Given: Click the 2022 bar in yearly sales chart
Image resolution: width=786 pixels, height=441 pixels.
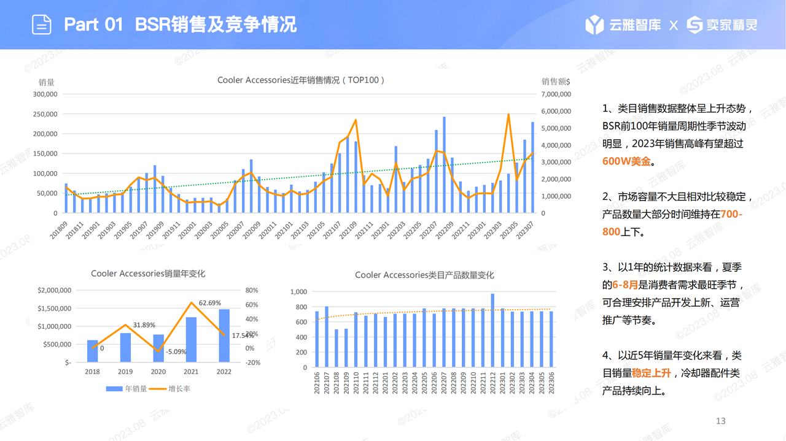Looking at the screenshot, I should (x=224, y=336).
